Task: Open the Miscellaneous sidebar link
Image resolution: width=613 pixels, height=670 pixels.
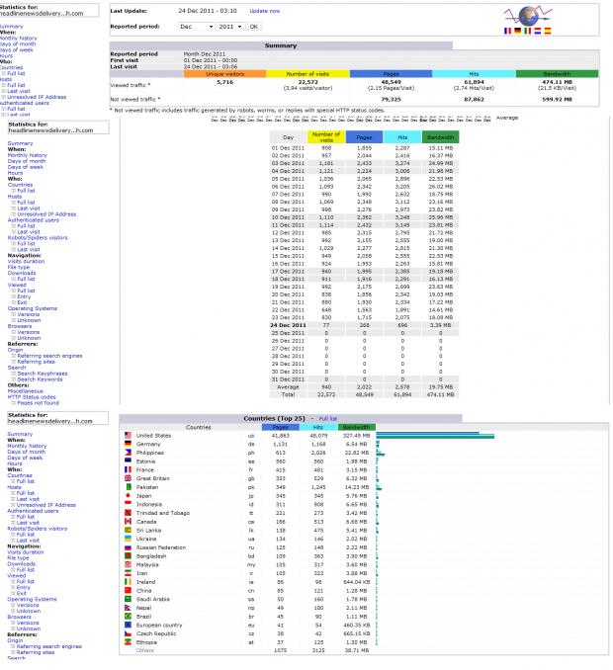Action: point(26,391)
